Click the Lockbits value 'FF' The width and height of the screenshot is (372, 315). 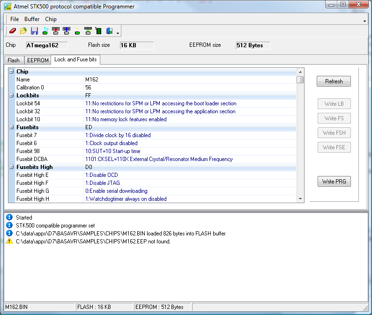88,95
